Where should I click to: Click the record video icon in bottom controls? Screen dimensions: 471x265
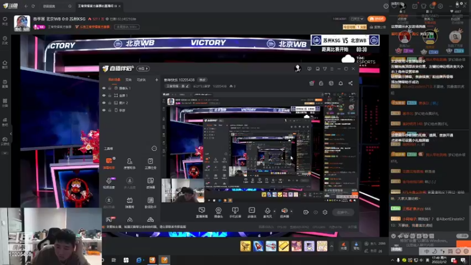[306, 212]
